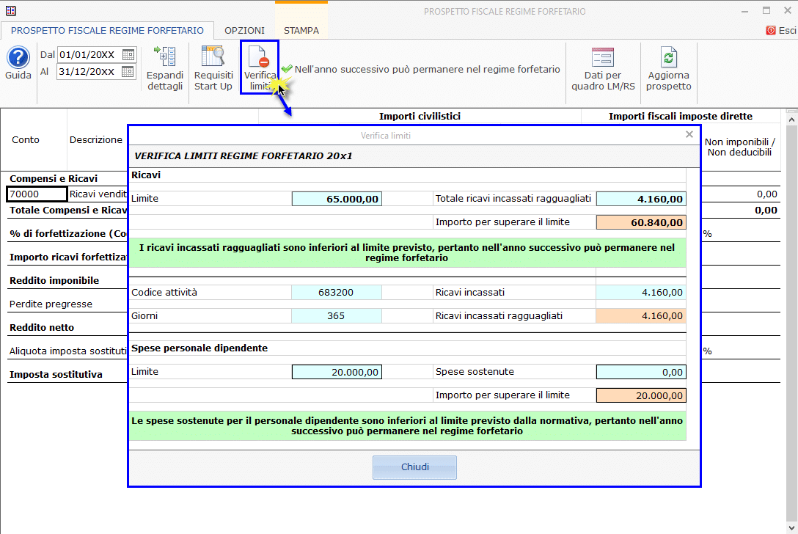Click the Chiudi button
Image resolution: width=798 pixels, height=534 pixels.
tap(414, 467)
